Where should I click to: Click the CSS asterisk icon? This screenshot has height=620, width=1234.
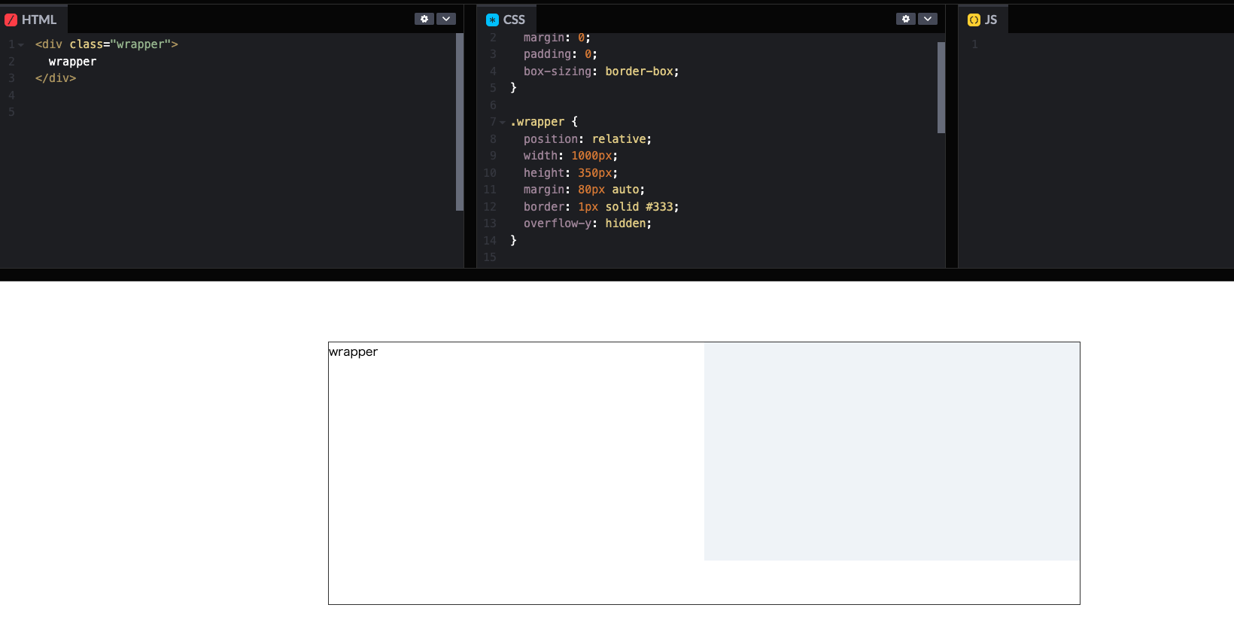pyautogui.click(x=493, y=20)
